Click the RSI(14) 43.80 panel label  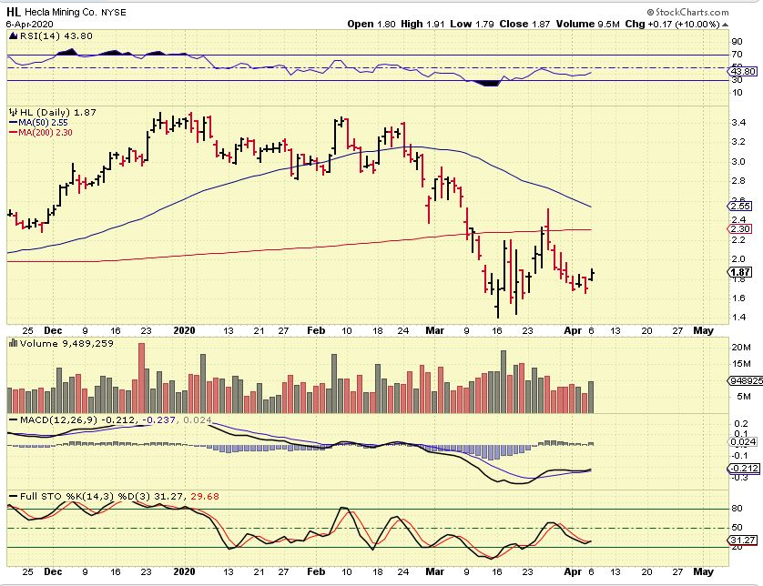56,36
